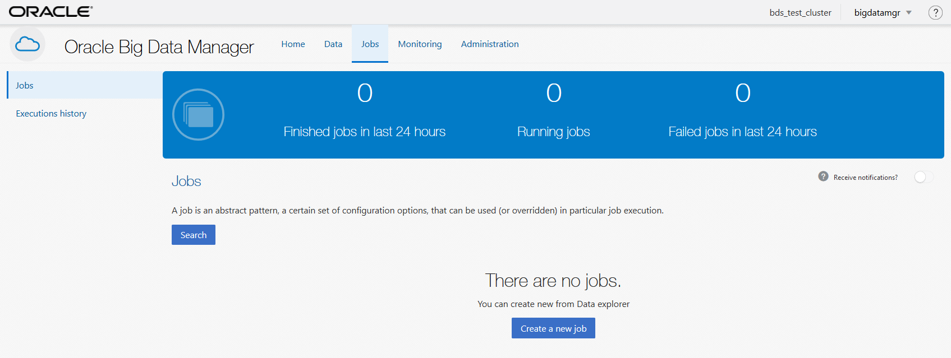Open the help question mark icon

[x=935, y=12]
